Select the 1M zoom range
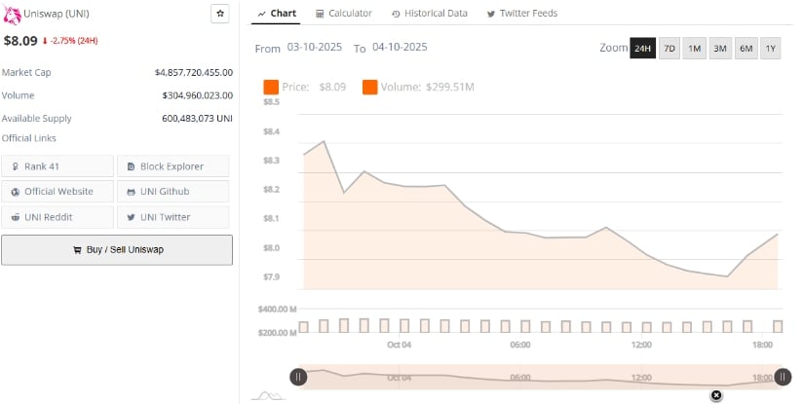The width and height of the screenshot is (804, 404). click(695, 49)
